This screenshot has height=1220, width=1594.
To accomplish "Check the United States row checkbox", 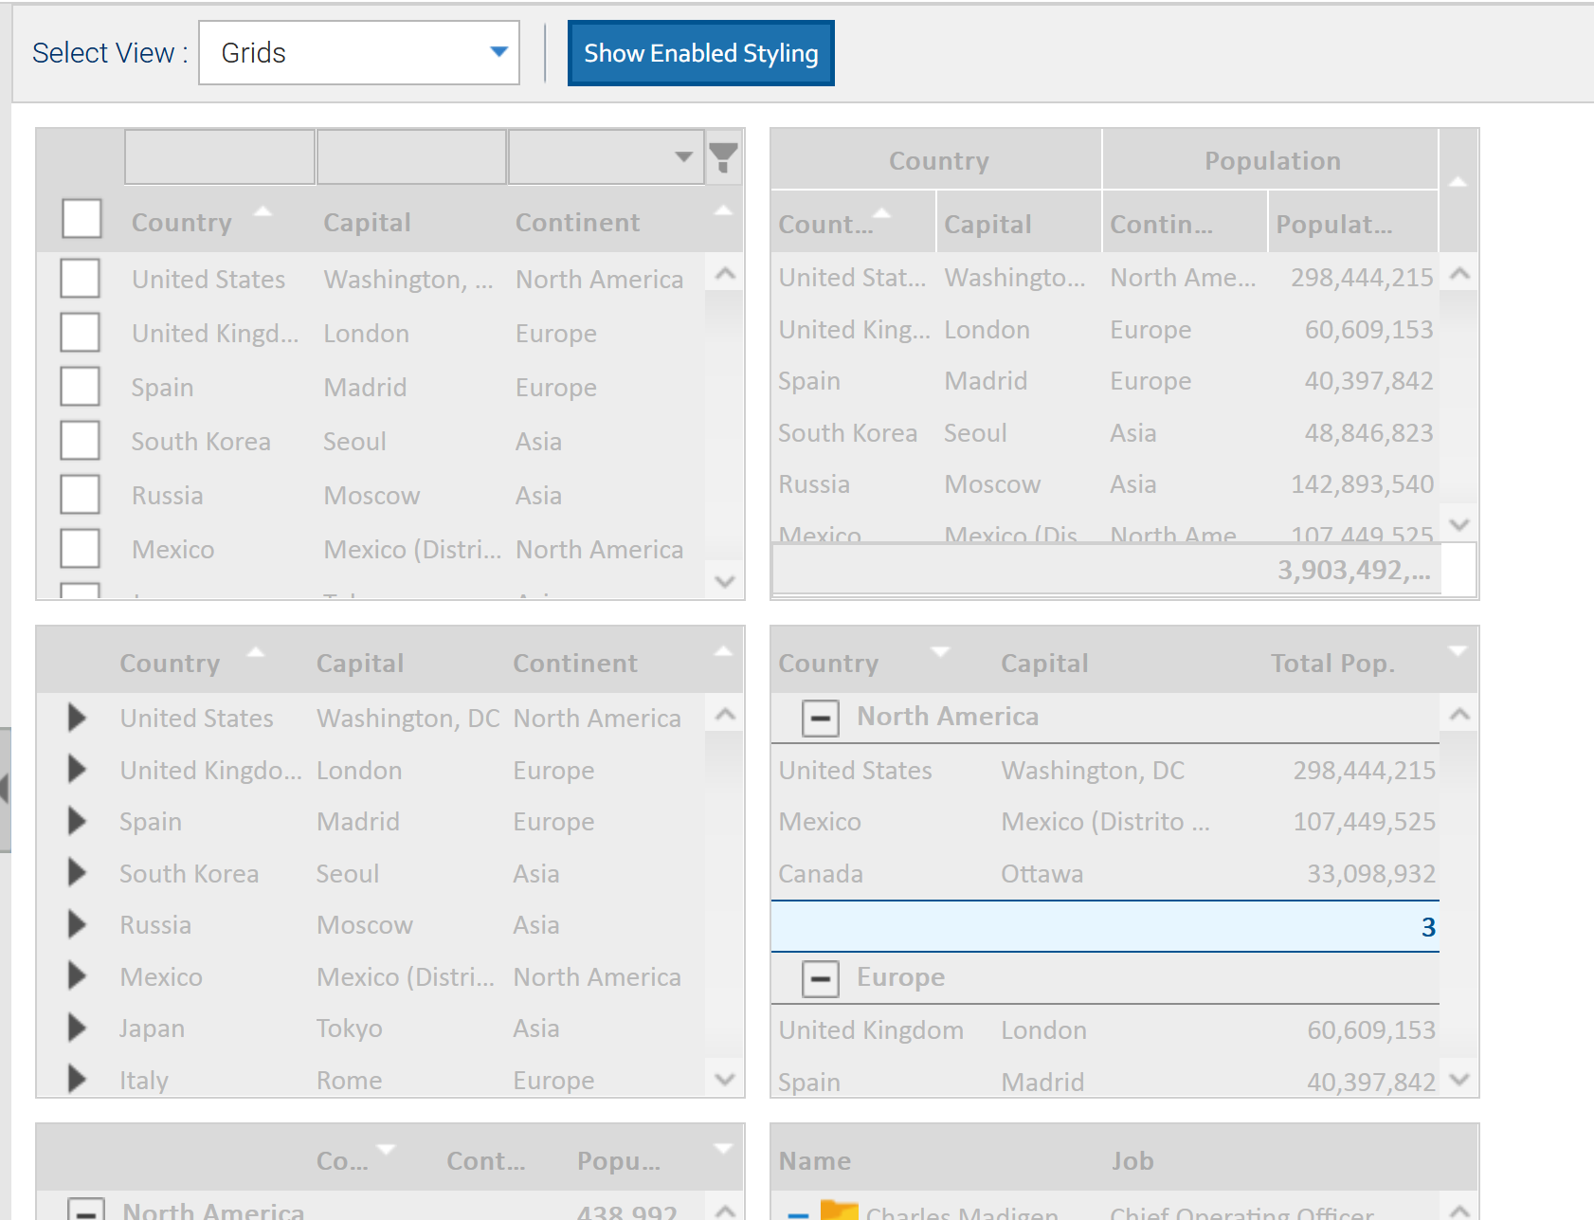I will tap(81, 279).
